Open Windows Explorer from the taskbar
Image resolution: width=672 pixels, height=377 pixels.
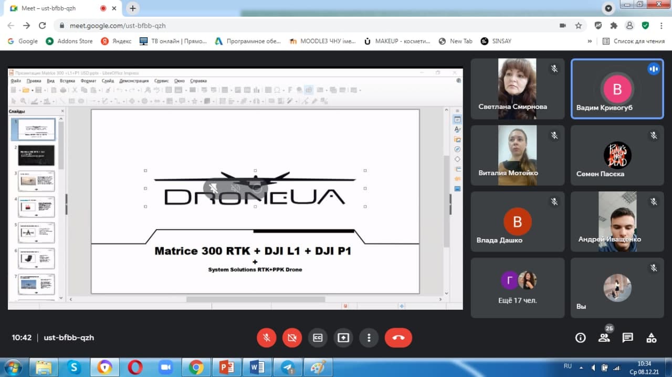coord(44,367)
